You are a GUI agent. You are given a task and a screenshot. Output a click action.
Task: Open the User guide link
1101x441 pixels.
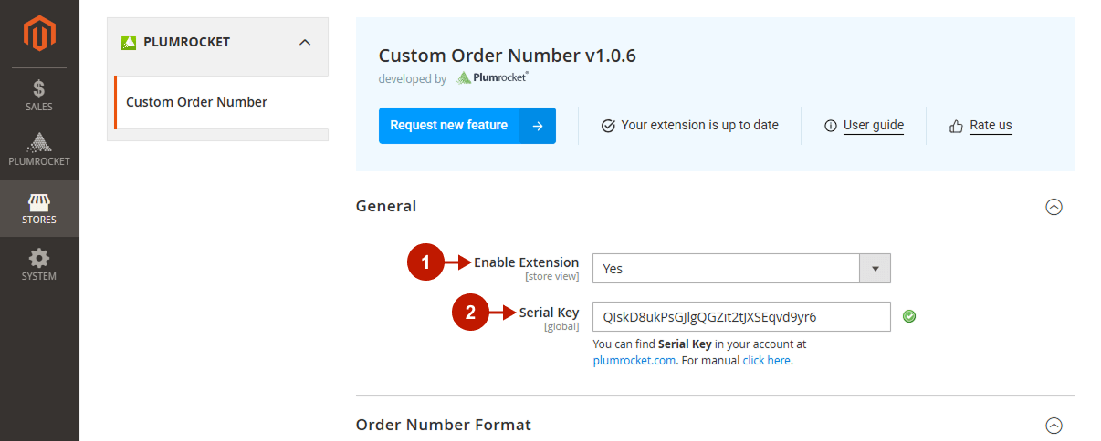[873, 126]
